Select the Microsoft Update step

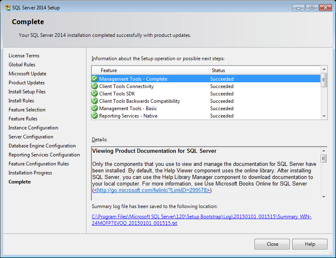coord(27,74)
